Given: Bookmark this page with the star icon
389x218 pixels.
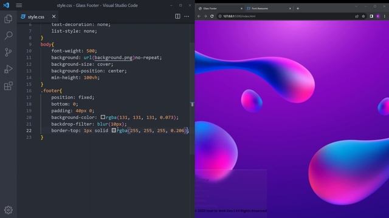Looking at the screenshot, I should click(363, 16).
